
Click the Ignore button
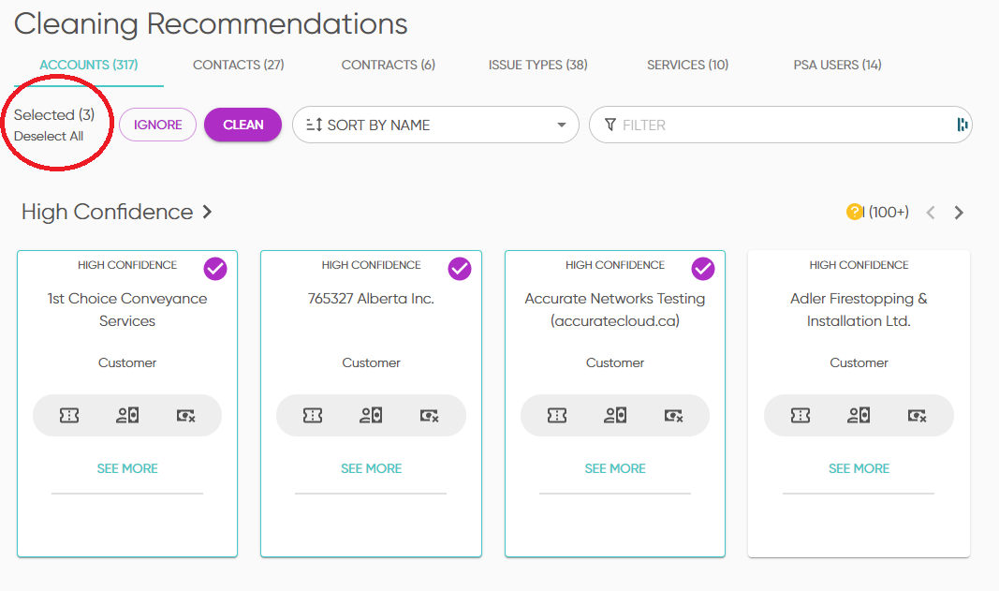157,125
